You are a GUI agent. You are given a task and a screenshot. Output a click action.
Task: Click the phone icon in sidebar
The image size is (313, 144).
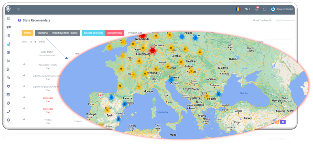8,112
